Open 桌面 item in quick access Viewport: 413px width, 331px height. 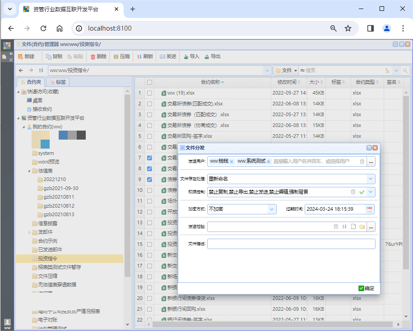point(35,100)
